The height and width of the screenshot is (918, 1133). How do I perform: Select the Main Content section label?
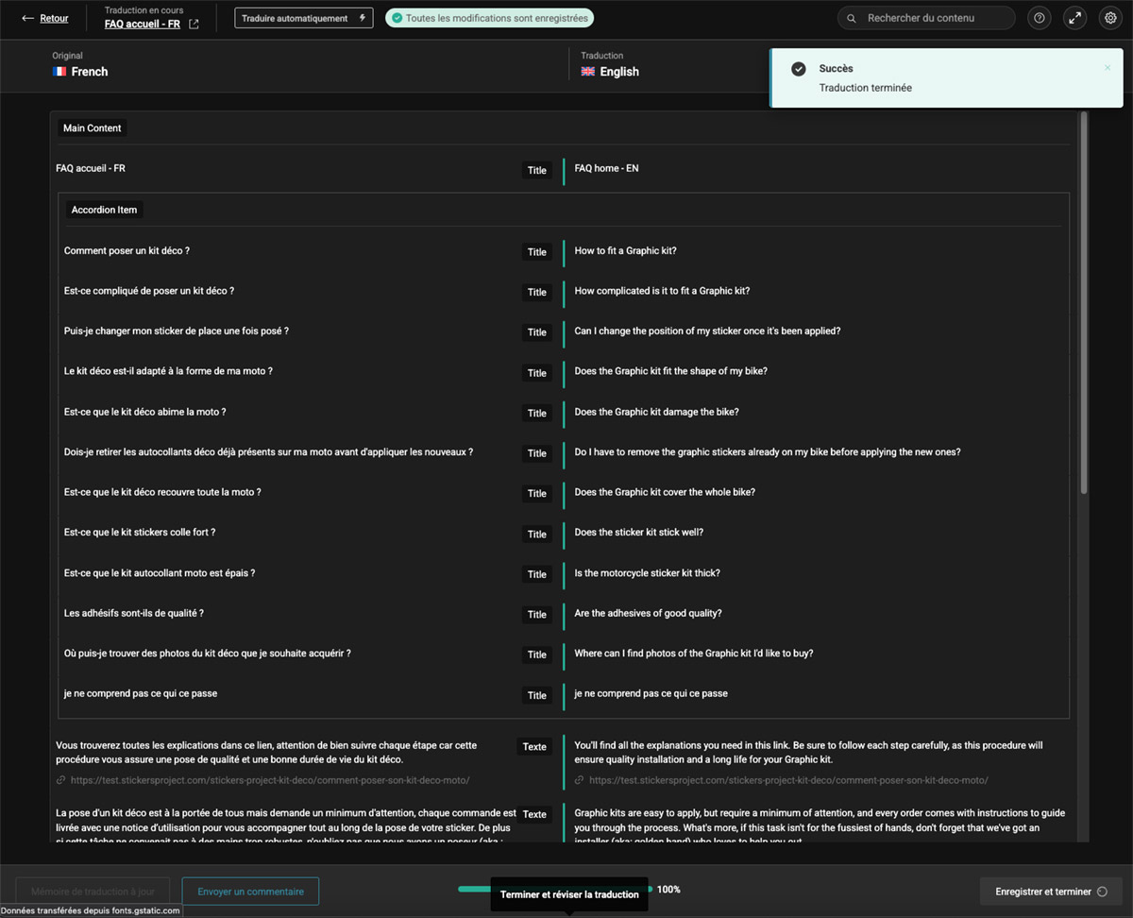[x=92, y=127]
